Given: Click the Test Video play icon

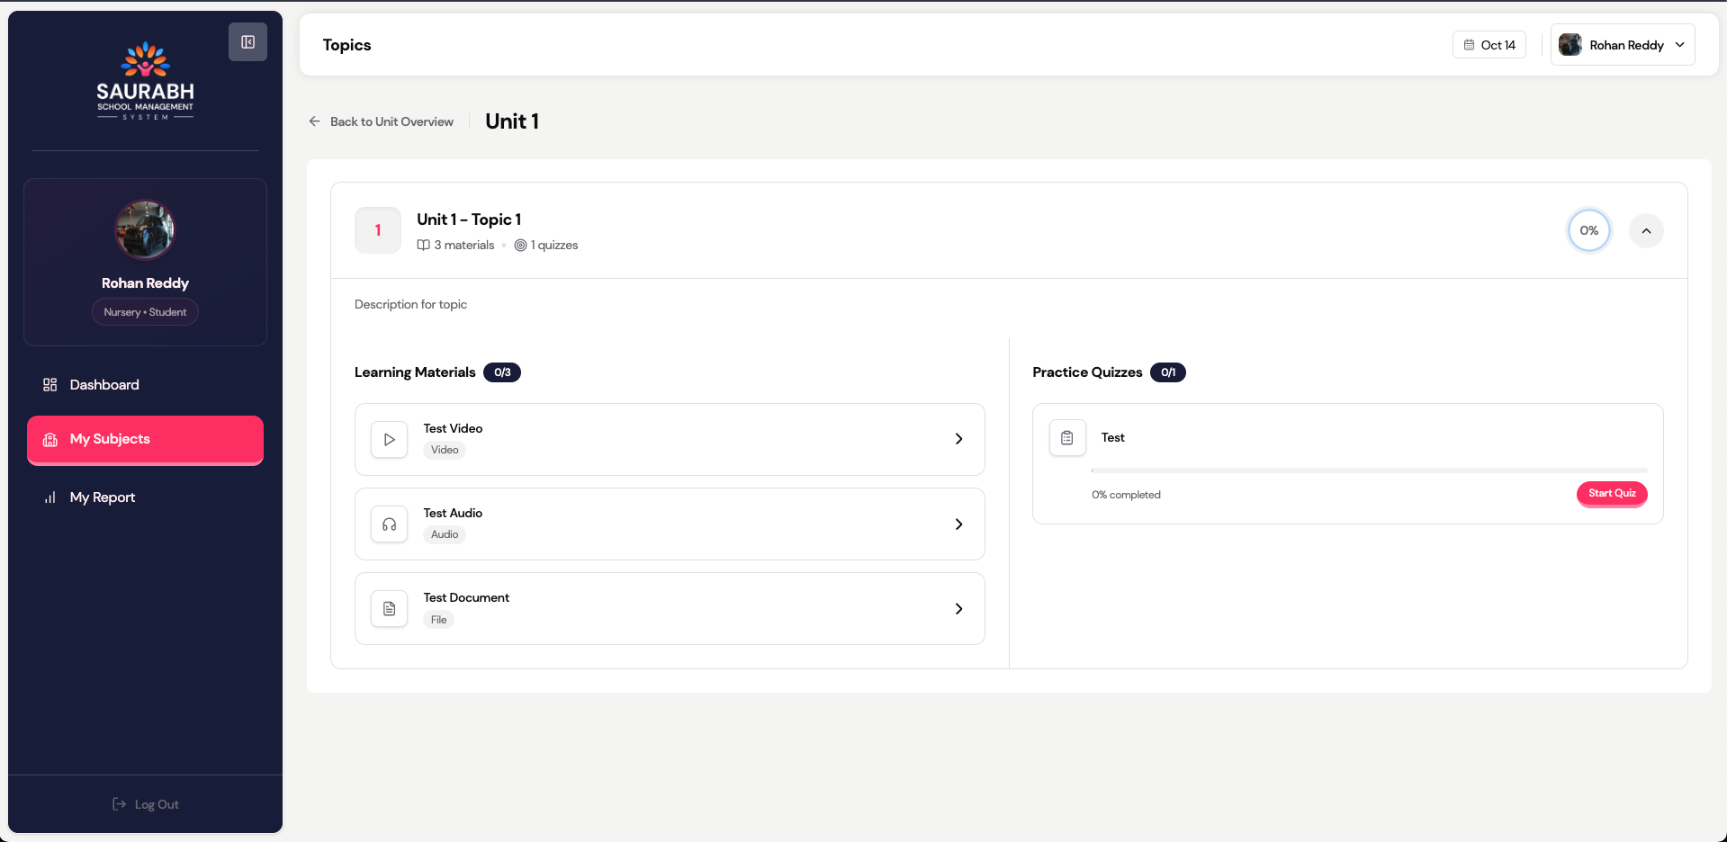Looking at the screenshot, I should tap(390, 440).
